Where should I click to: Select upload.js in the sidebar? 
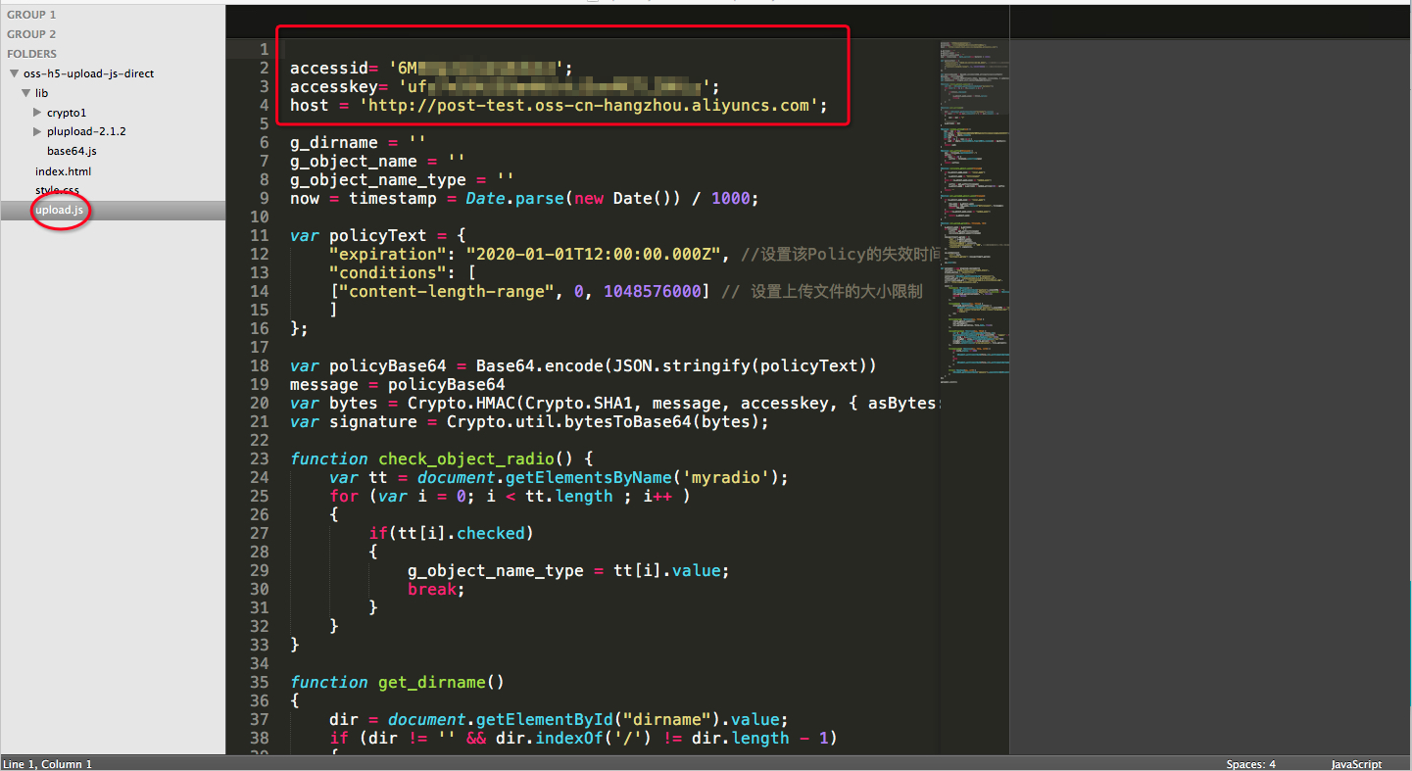click(60, 211)
